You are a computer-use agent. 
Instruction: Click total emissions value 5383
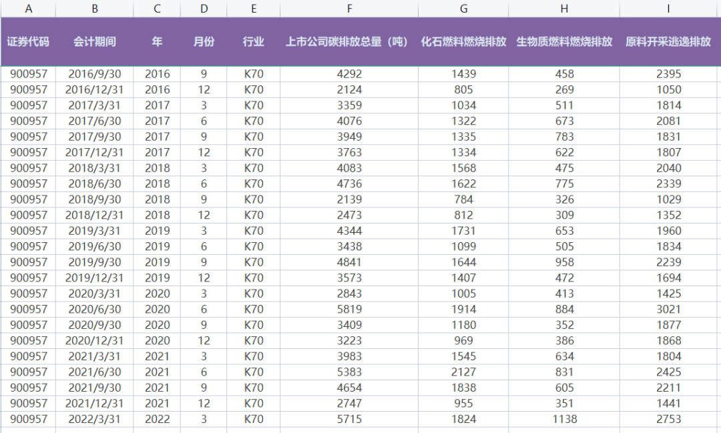coord(349,372)
